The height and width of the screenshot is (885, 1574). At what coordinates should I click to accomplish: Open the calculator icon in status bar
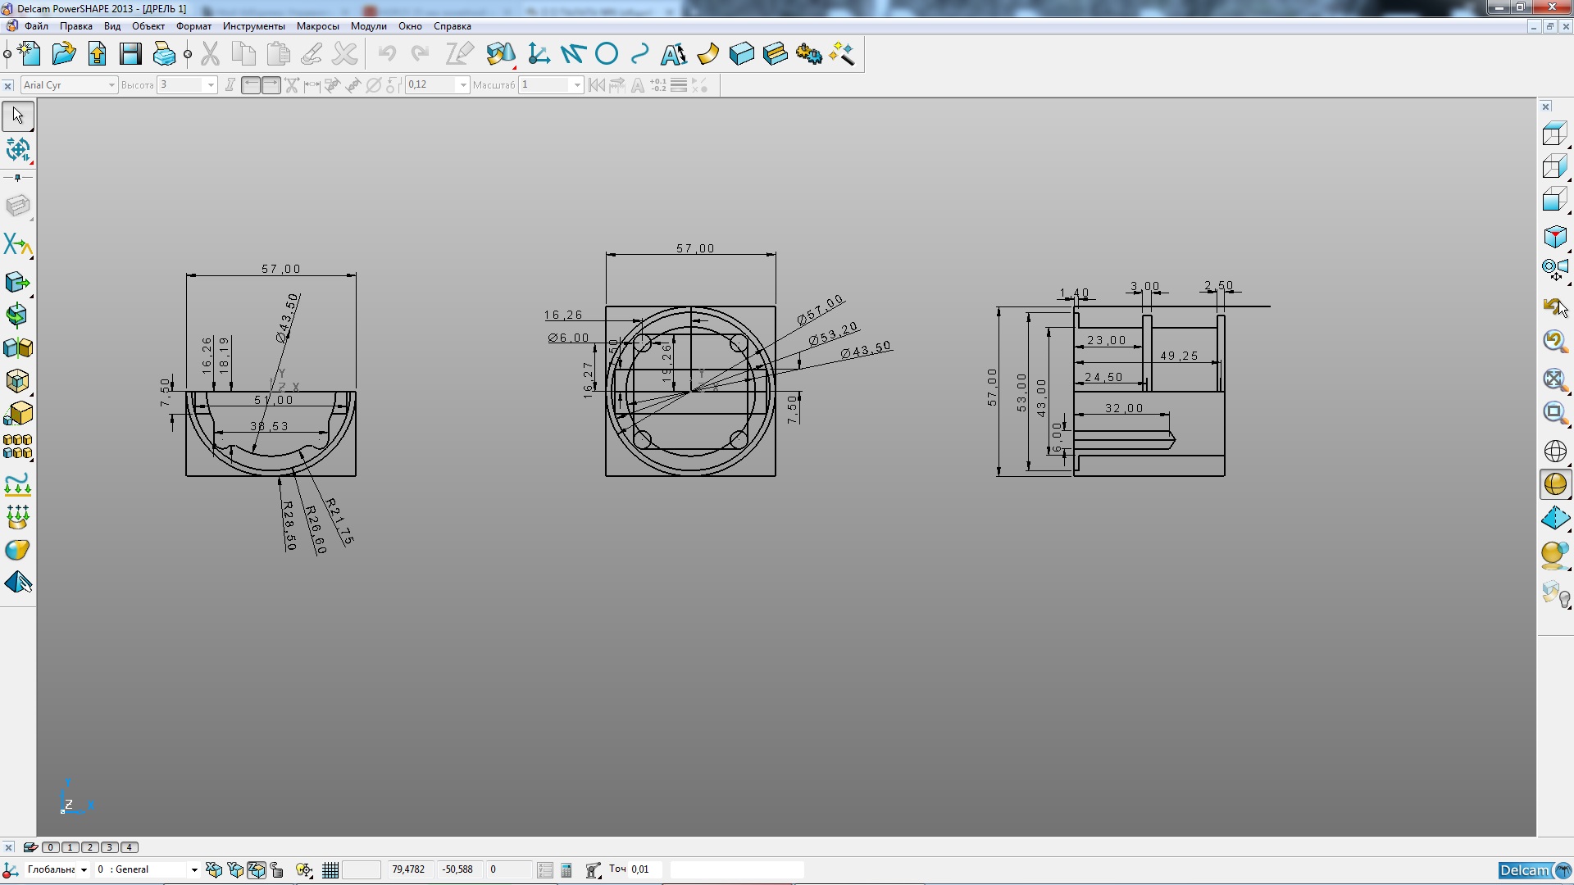coord(566,870)
